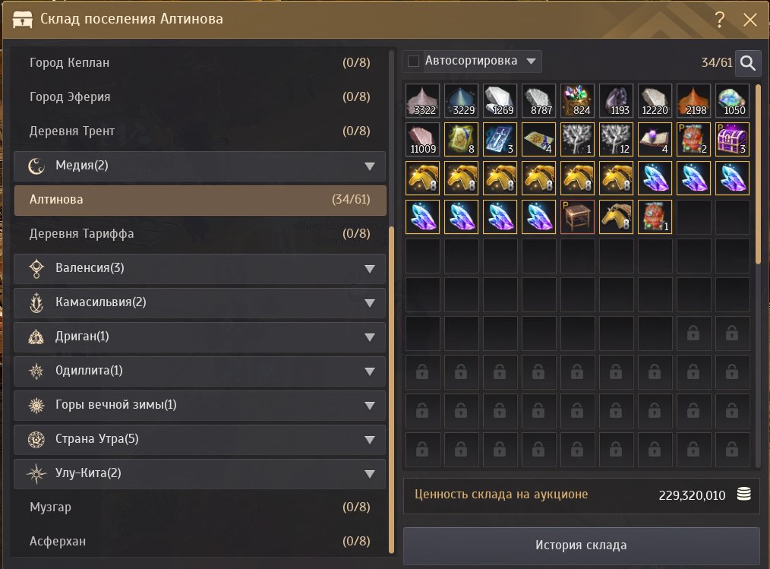Viewport: 770px width, 569px height.
Task: Open the Автосортировка dropdown arrow
Action: point(531,62)
